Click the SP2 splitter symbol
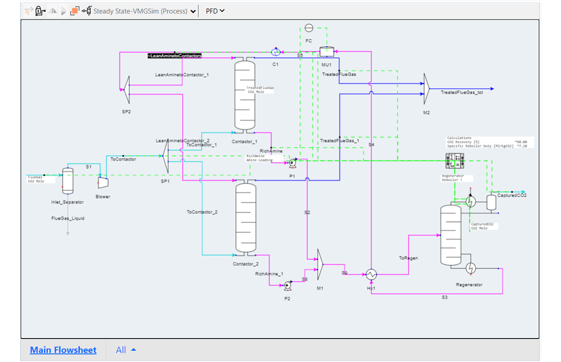 pos(126,90)
